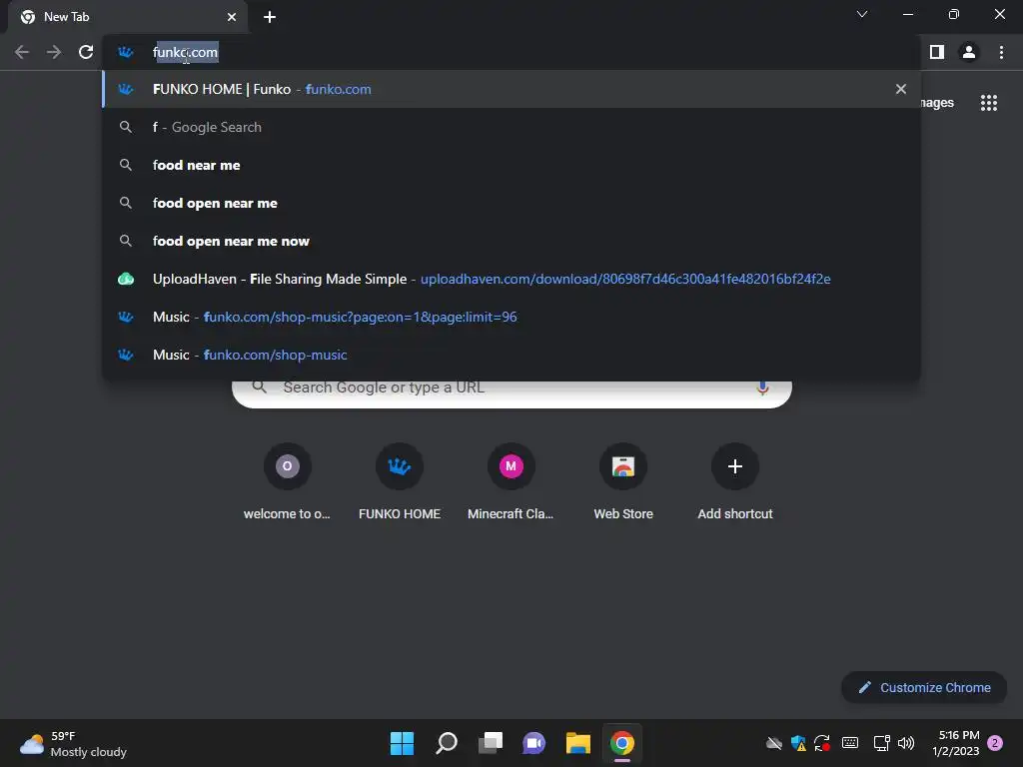Click the address bar with funko.com
Screen dimensions: 1023x767
[511, 52]
